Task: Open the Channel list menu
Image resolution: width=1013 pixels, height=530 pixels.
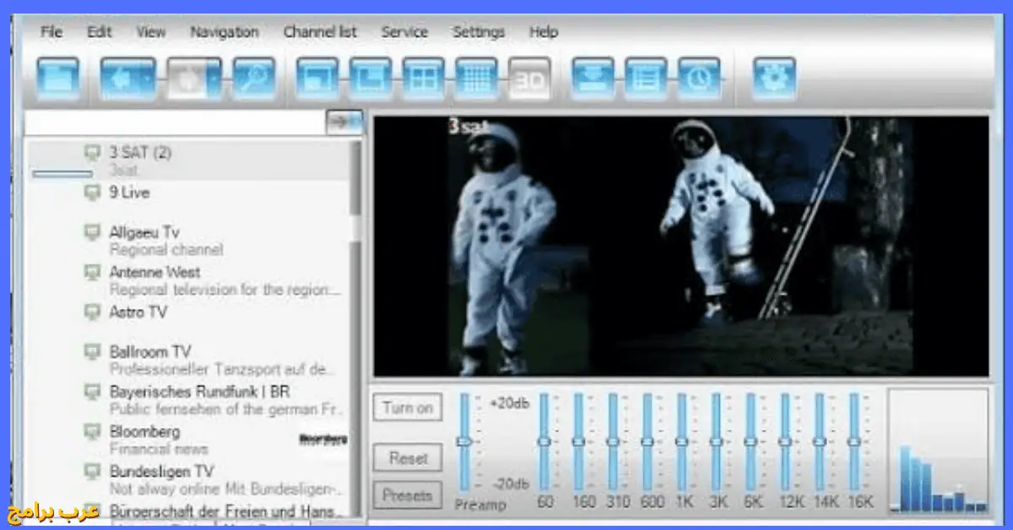Action: click(320, 32)
